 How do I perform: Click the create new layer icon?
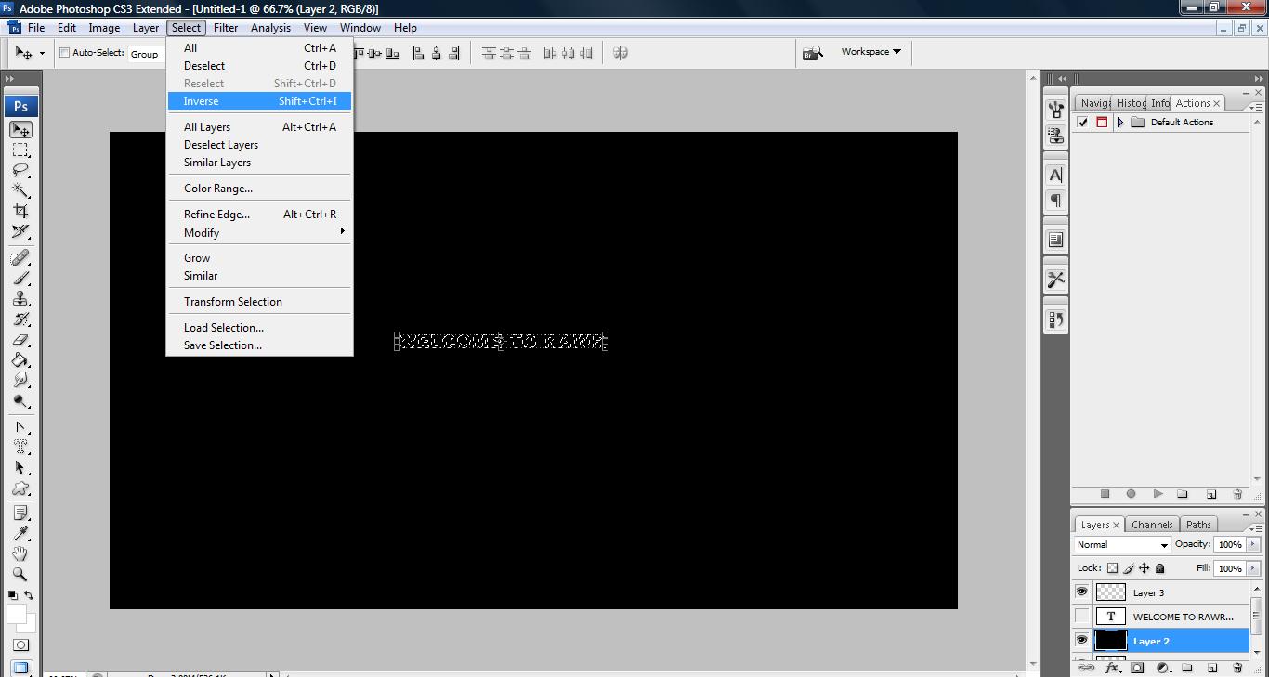point(1211,668)
